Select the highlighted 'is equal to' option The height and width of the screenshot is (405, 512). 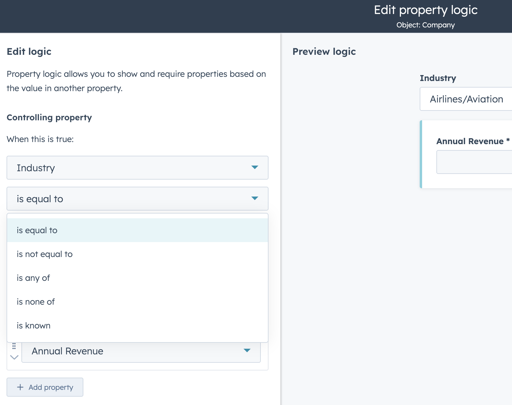137,230
